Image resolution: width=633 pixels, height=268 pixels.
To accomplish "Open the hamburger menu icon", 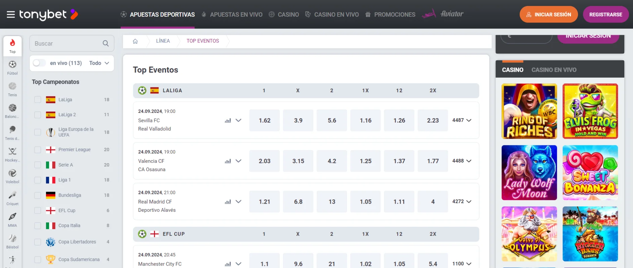I will point(11,14).
